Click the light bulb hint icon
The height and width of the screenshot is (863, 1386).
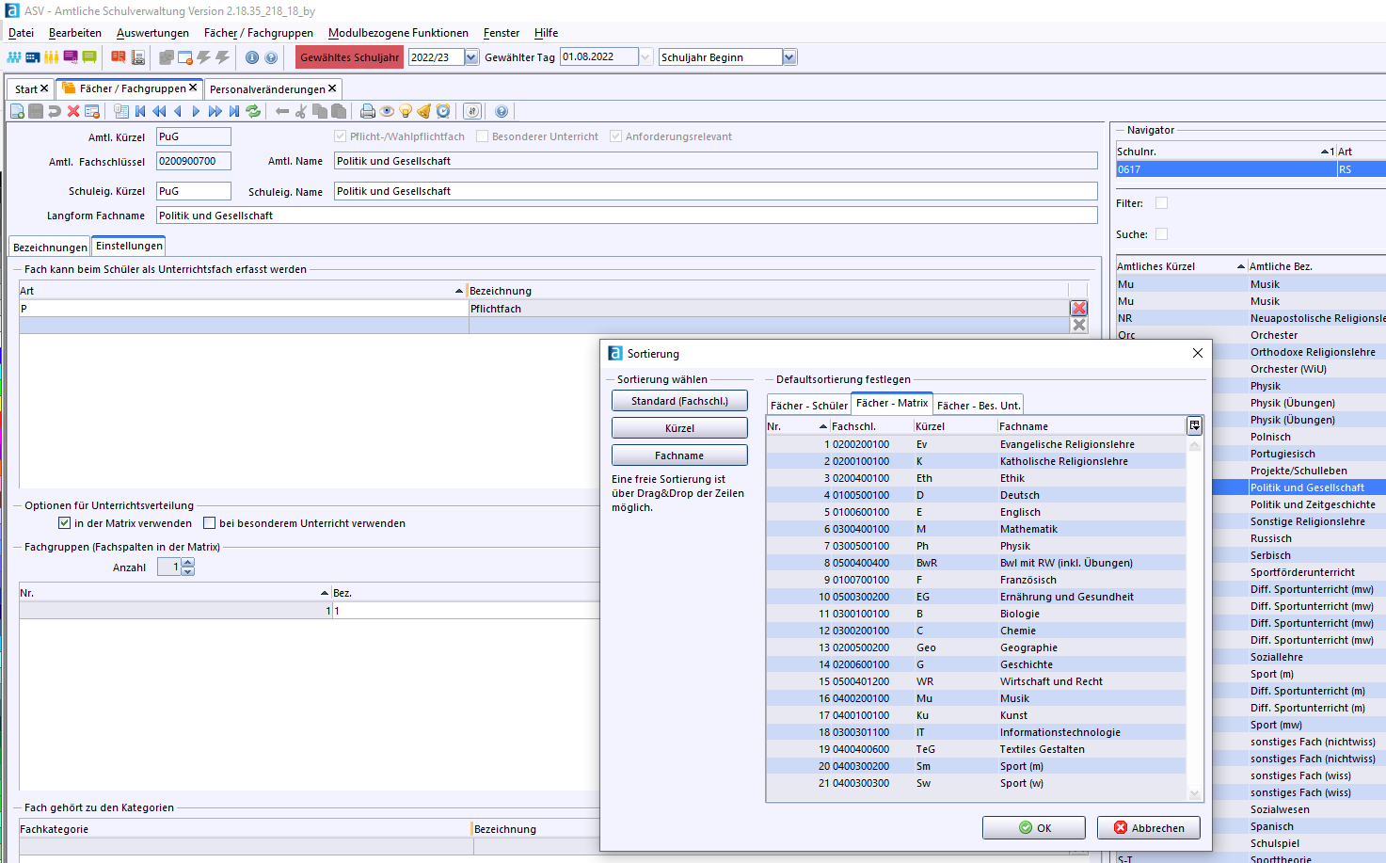click(x=406, y=111)
